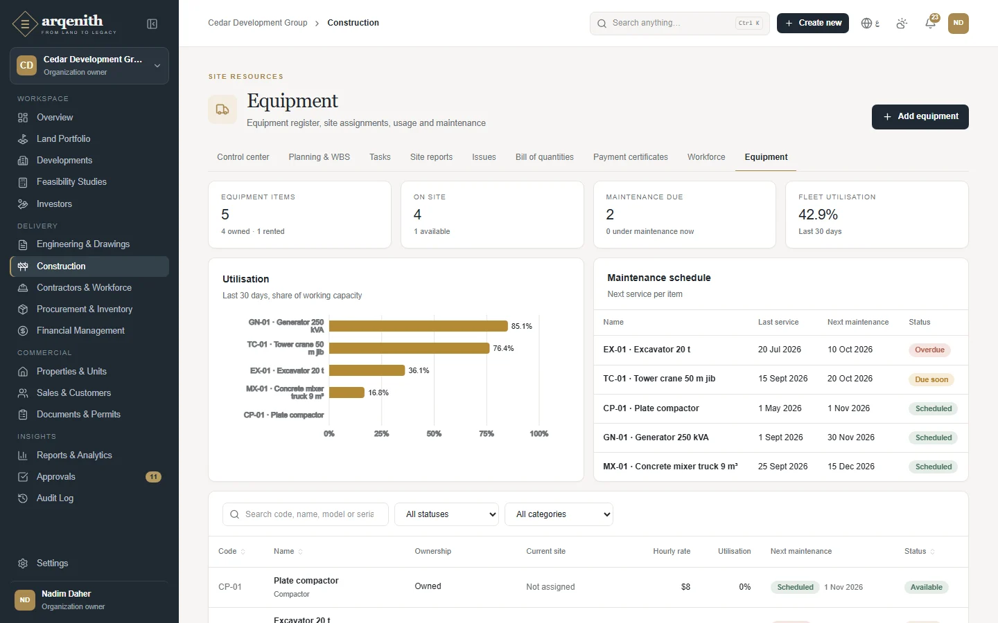Click the Available status badge for CP-01
This screenshot has width=998, height=623.
[x=926, y=588]
